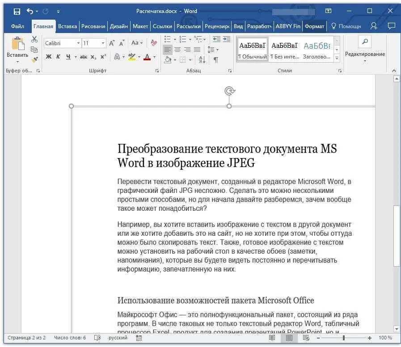The height and width of the screenshot is (347, 401).
Task: Increase font size with large A
Action: pyautogui.click(x=112, y=43)
